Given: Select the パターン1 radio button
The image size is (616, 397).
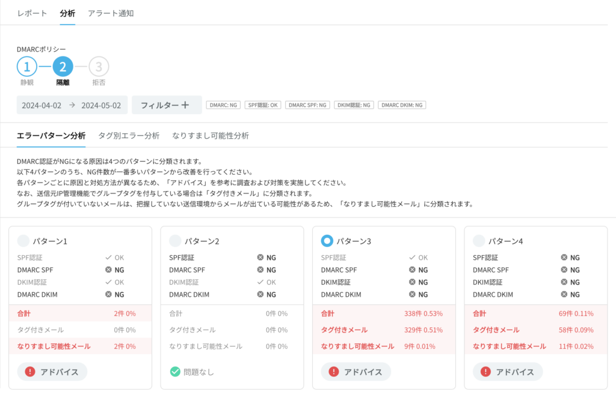Looking at the screenshot, I should click(23, 241).
